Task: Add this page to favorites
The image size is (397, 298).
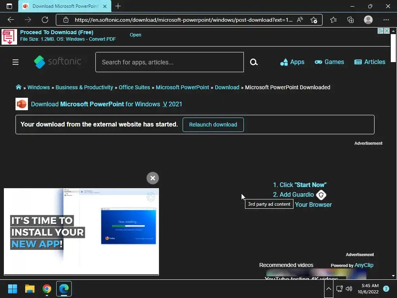Action: [314, 20]
